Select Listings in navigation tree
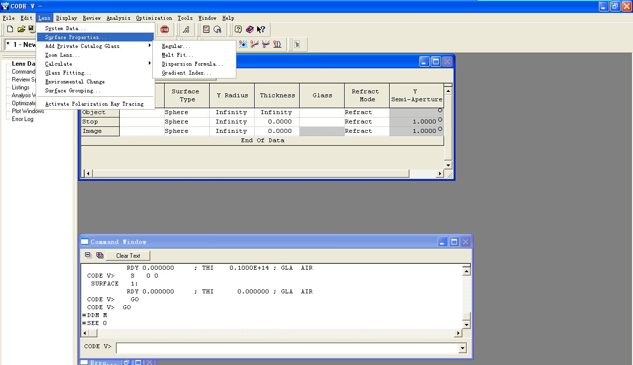This screenshot has width=633, height=365. (x=21, y=87)
